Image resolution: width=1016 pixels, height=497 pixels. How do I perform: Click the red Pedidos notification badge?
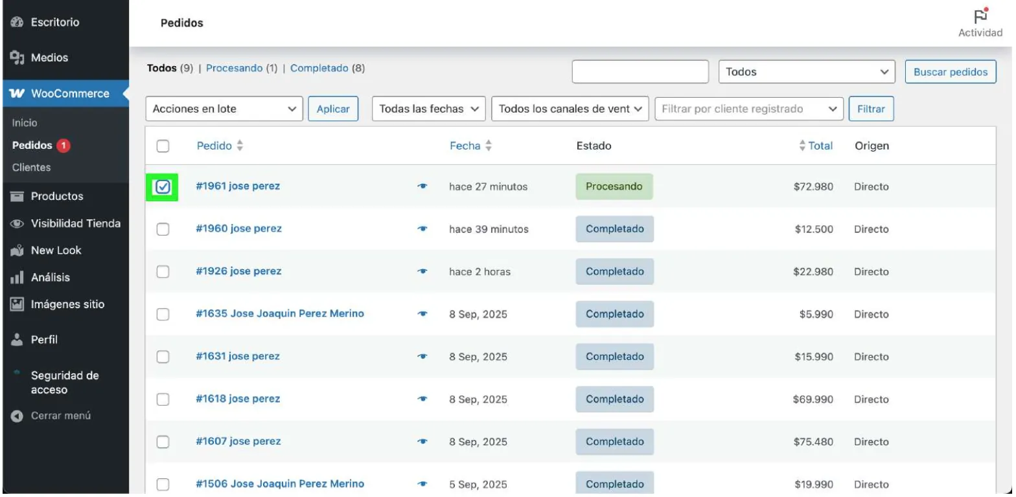pos(63,146)
